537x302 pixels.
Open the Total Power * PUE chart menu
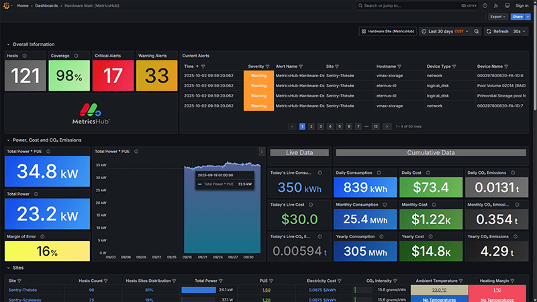click(262, 152)
